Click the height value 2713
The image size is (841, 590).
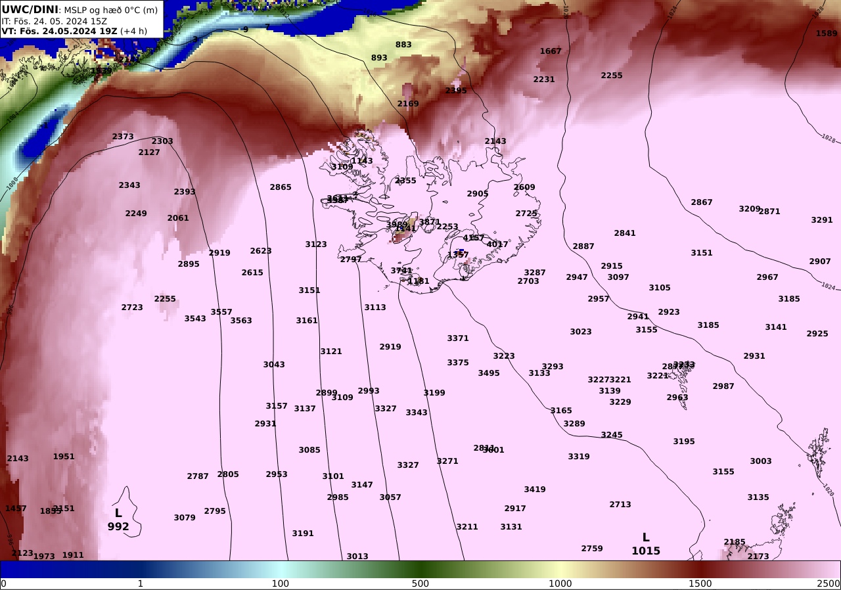[620, 505]
